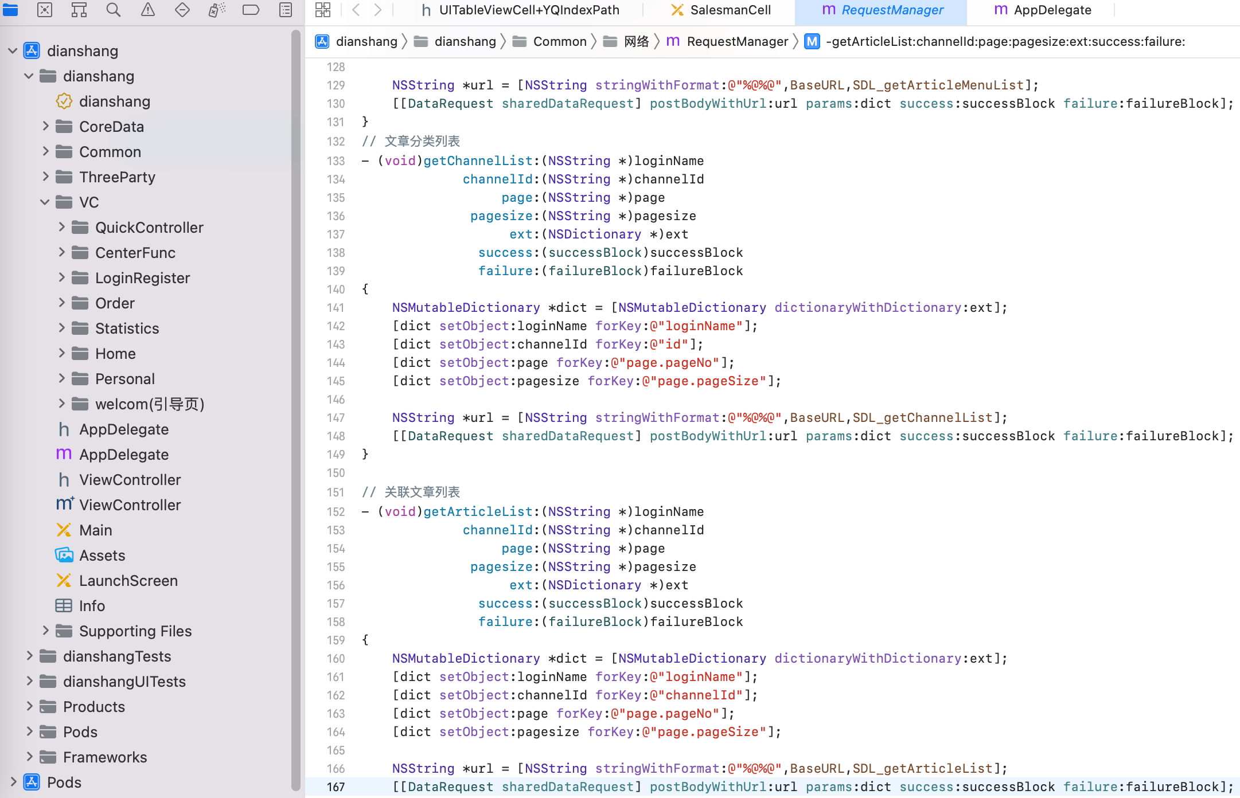This screenshot has width=1240, height=798.
Task: Click the warning/issue indicator icon
Action: point(146,11)
